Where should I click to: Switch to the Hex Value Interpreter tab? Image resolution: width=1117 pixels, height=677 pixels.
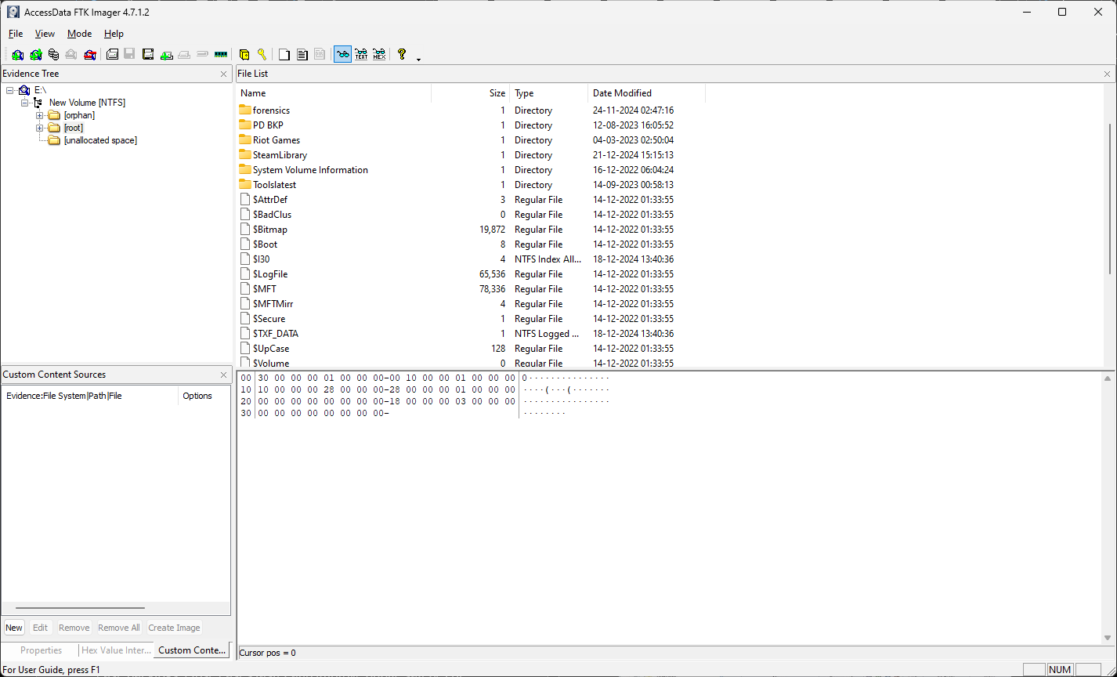click(x=116, y=650)
